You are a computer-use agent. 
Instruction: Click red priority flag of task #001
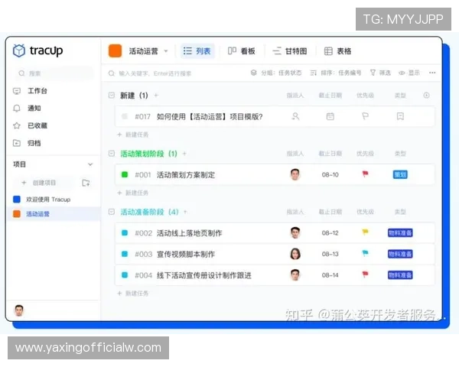pos(365,174)
